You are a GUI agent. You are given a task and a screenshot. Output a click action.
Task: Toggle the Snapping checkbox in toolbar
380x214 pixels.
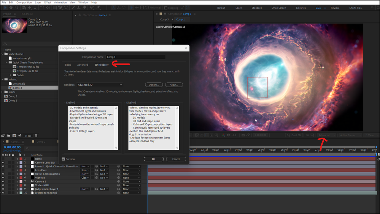(166, 8)
